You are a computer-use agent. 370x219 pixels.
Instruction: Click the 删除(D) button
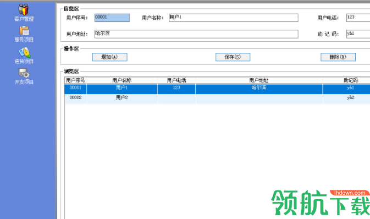[338, 57]
